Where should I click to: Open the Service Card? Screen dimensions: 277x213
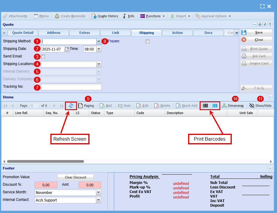256,63
